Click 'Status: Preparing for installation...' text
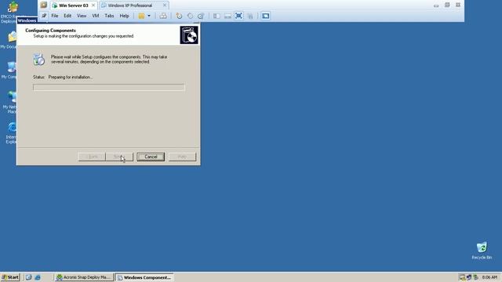502x282 pixels. coord(63,77)
